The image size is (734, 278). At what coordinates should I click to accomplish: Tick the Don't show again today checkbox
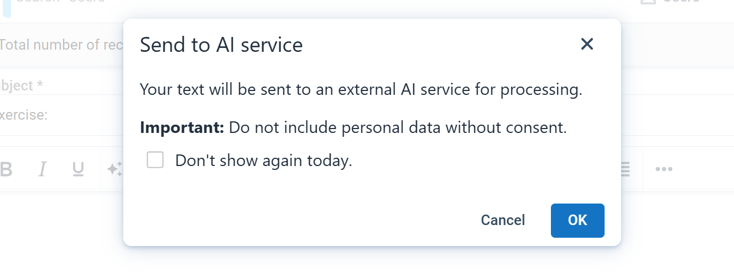click(155, 161)
